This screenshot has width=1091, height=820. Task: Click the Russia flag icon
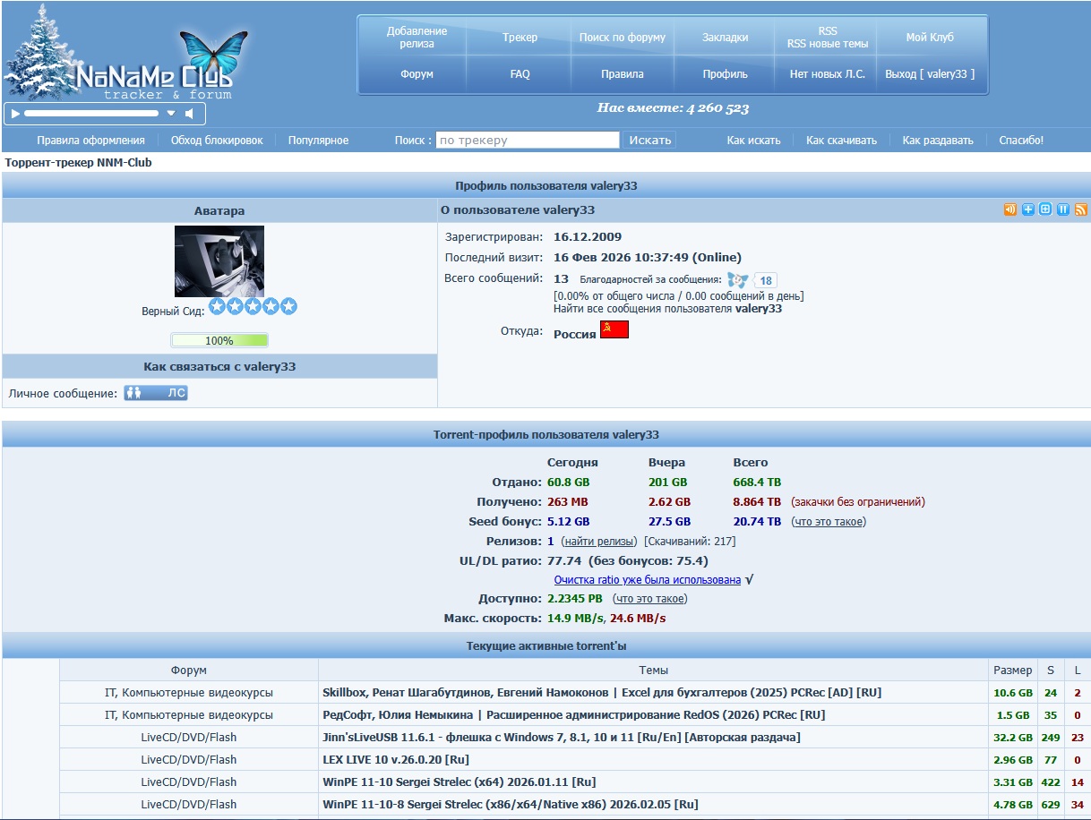(x=614, y=330)
